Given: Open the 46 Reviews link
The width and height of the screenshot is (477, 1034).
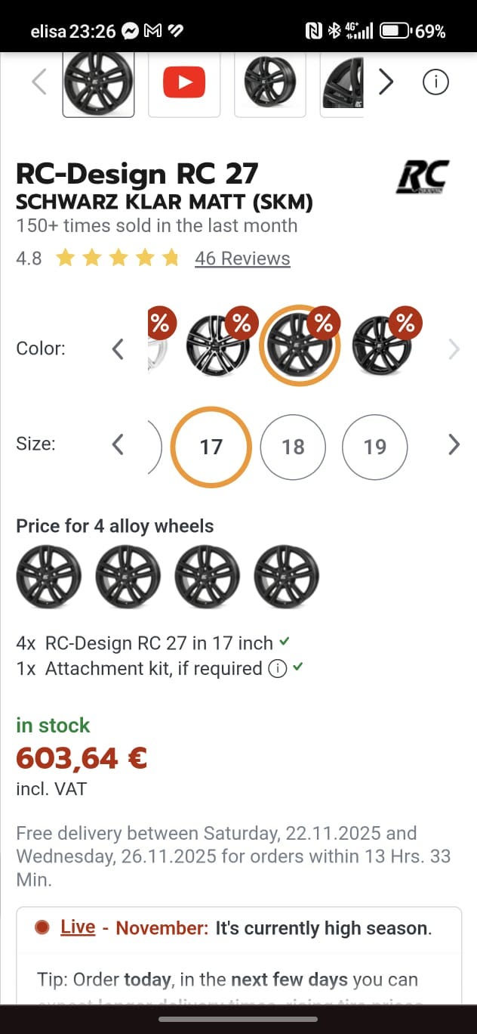Looking at the screenshot, I should click(x=242, y=258).
